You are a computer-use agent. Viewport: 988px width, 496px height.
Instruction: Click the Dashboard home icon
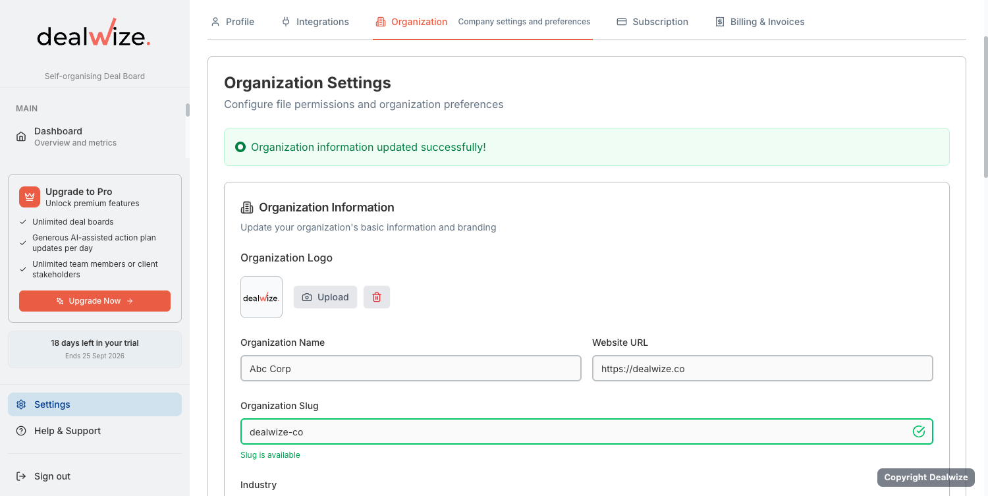(x=21, y=136)
